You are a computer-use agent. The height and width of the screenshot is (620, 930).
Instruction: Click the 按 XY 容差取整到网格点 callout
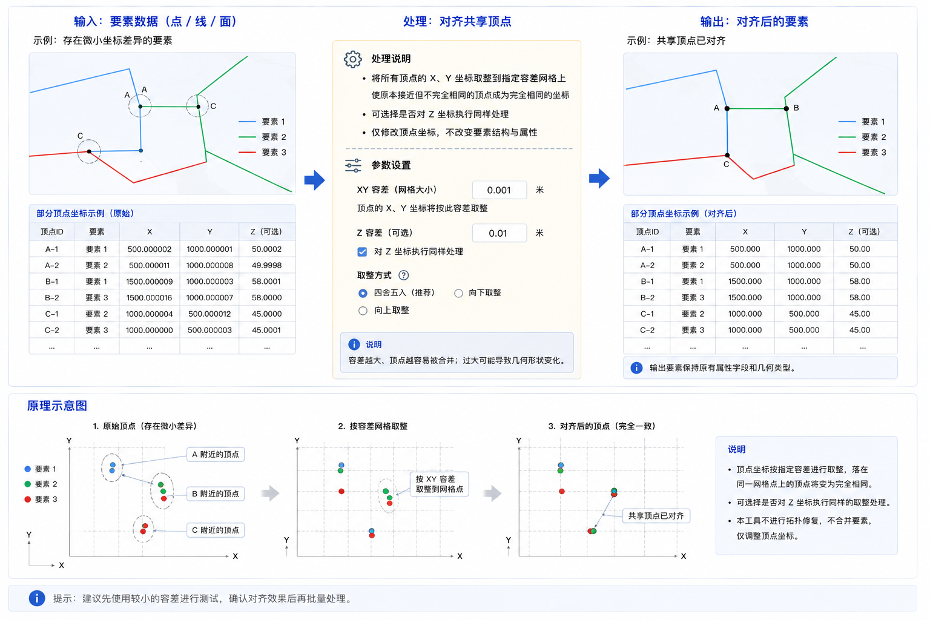point(439,484)
